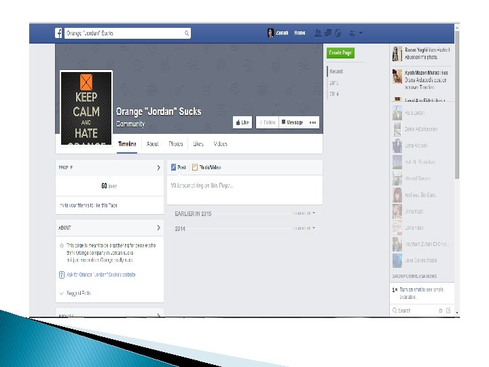
Task: Open chat with Zeina contact
Action: 421,129
